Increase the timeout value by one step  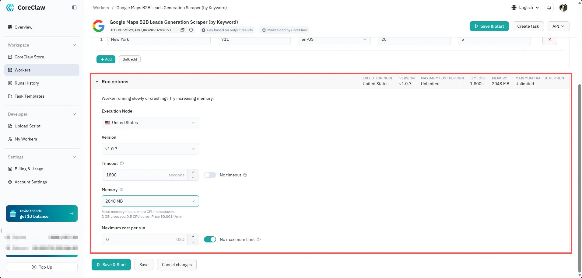tap(193, 172)
